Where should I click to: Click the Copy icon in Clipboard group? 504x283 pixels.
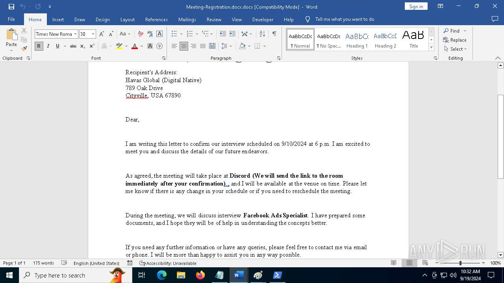click(x=24, y=40)
